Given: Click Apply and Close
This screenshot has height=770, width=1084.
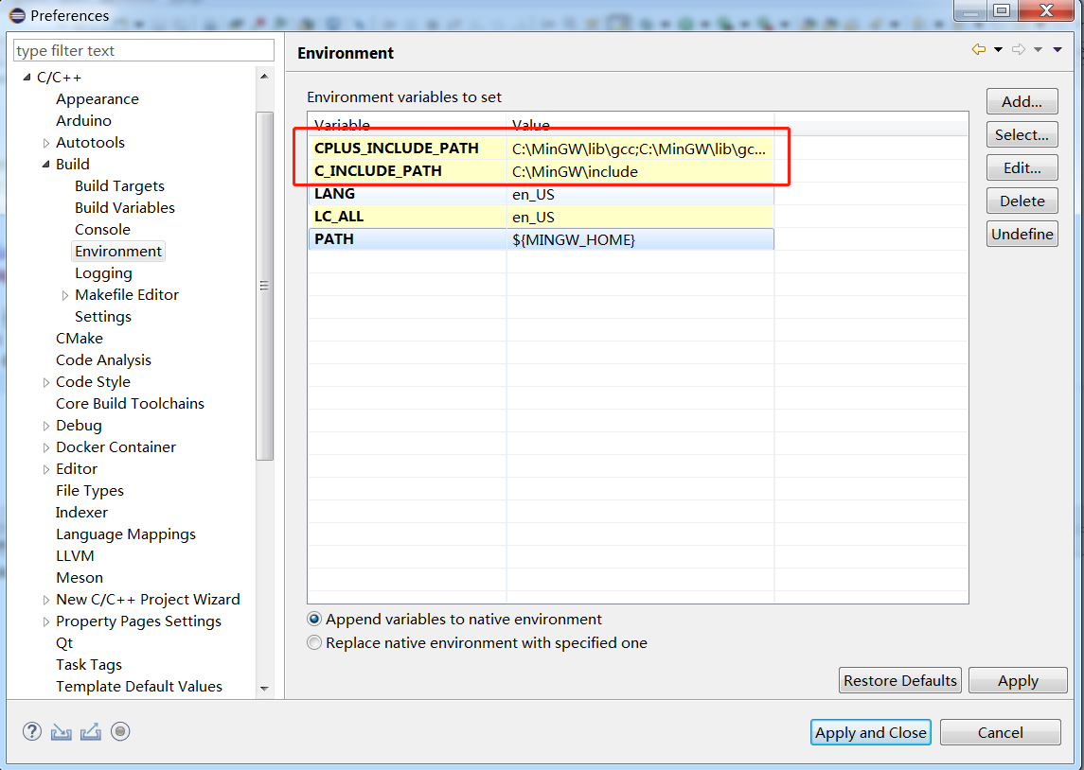Looking at the screenshot, I should (x=870, y=731).
